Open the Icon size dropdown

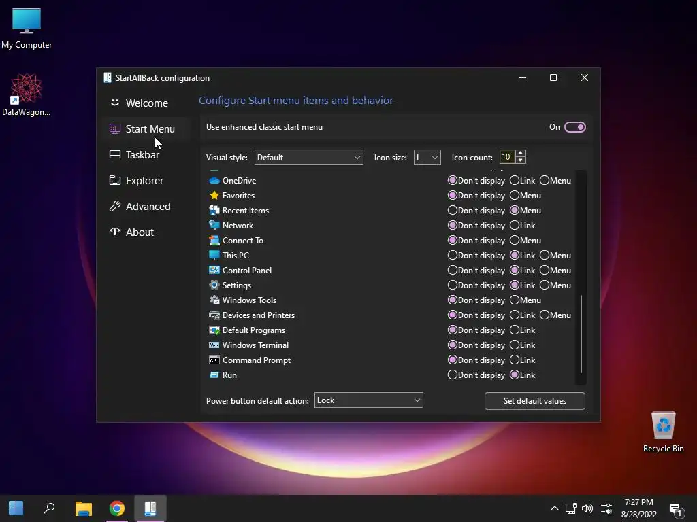(427, 158)
